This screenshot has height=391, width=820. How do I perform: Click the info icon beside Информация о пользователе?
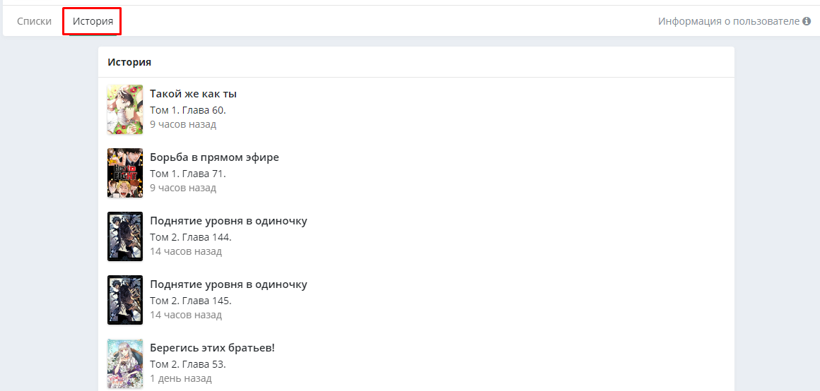[807, 21]
